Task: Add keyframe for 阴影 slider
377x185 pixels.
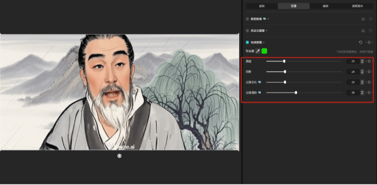Action: (369, 71)
